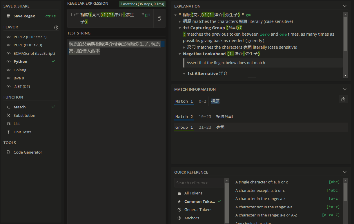
Task: Click the gm regex flags
Action: [x=148, y=15]
